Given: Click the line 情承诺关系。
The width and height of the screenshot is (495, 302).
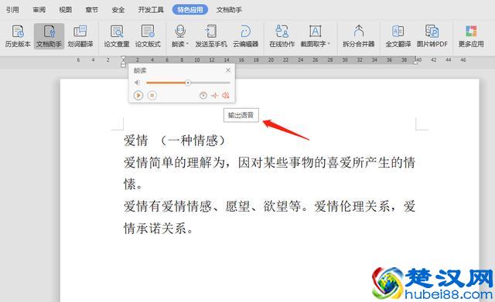Looking at the screenshot, I should point(158,229).
